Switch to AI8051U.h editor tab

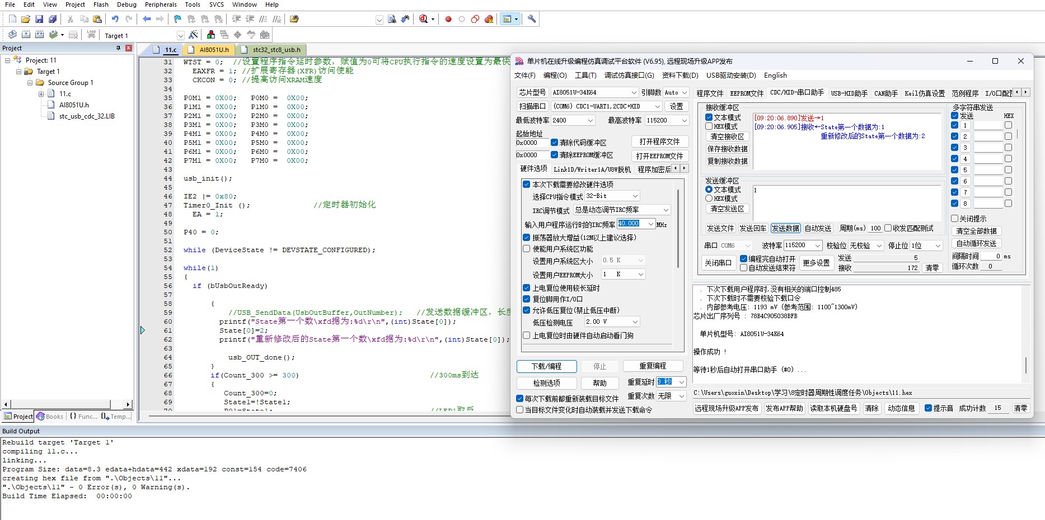[x=209, y=50]
